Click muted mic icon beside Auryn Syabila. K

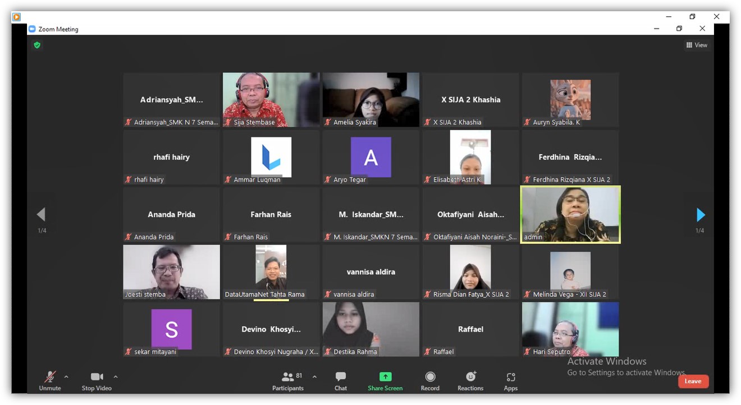coord(528,122)
